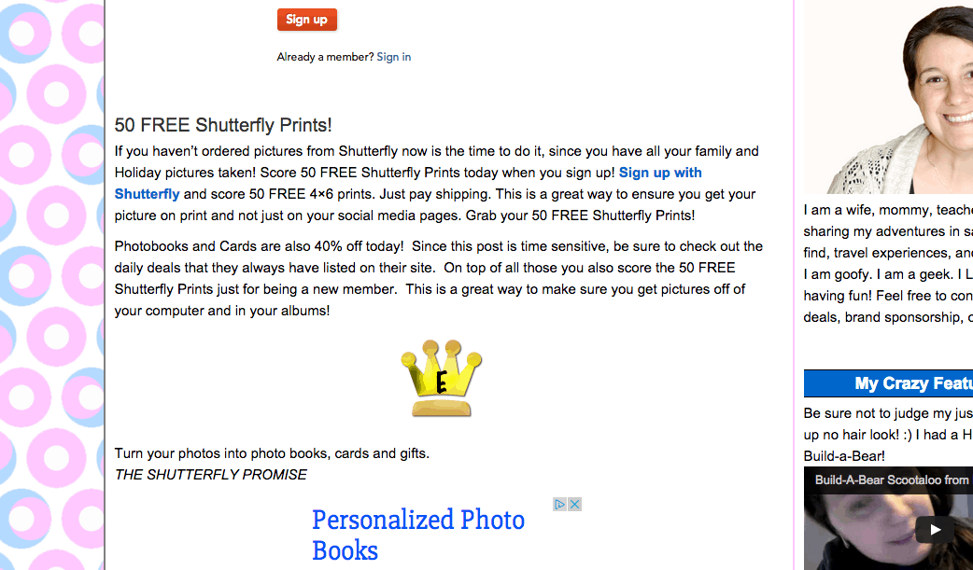Click the orange Sign up button
Screen dimensions: 973x570
coord(306,20)
